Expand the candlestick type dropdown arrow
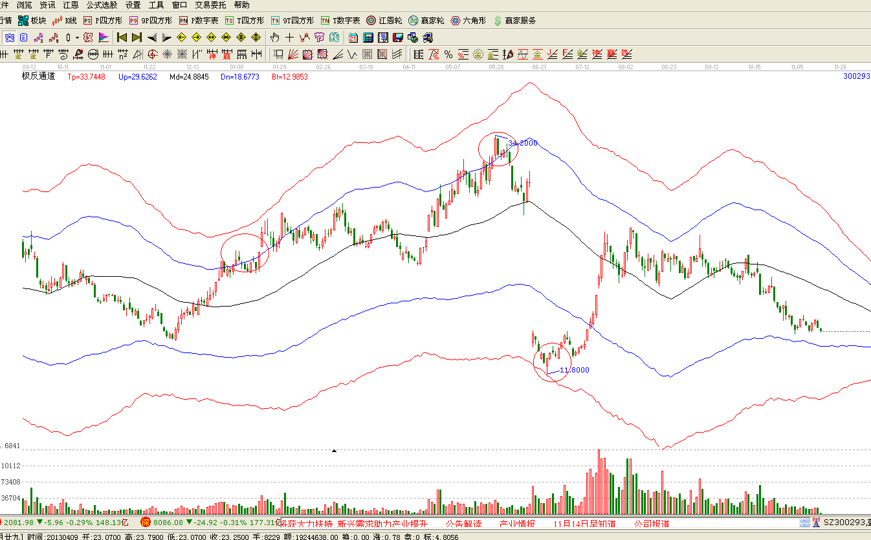 (x=77, y=38)
